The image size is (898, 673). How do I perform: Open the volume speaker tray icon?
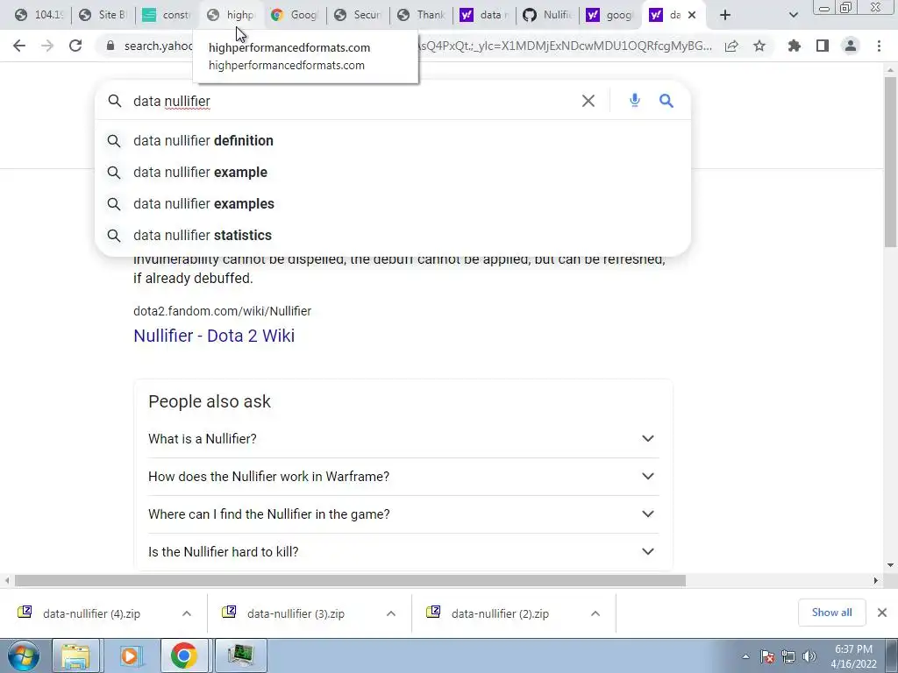[x=809, y=656]
